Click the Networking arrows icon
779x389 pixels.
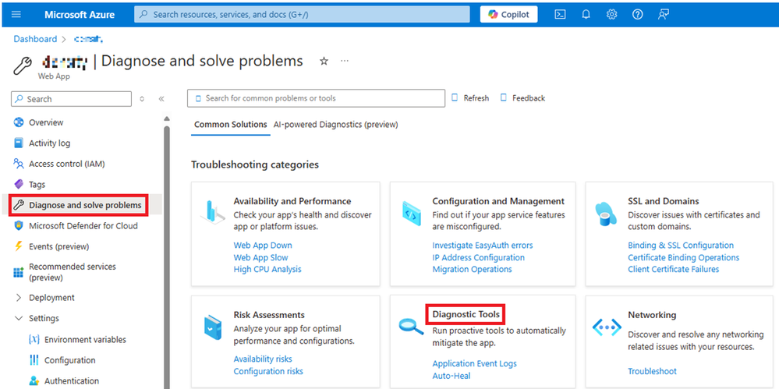[x=607, y=327]
